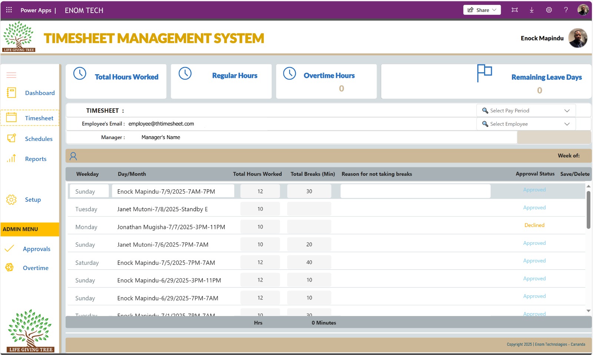Open the Power Apps waffle app launcher

9,10
